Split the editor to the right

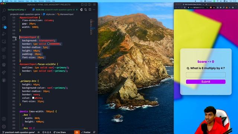[x=90, y=10]
